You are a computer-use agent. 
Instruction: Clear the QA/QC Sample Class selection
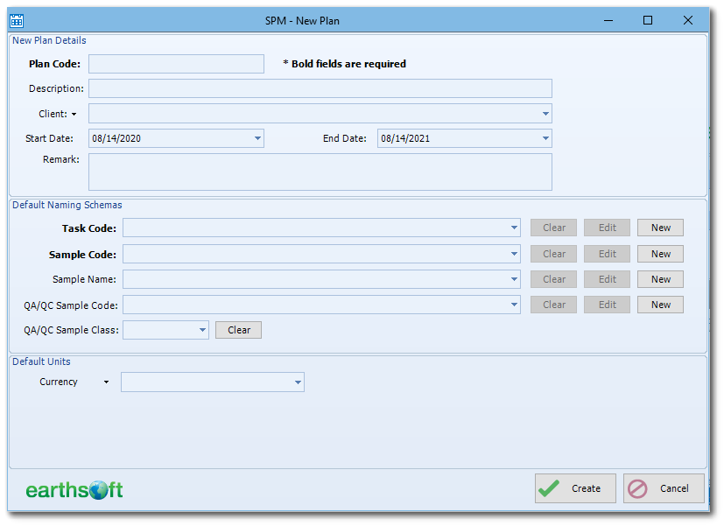click(x=237, y=330)
